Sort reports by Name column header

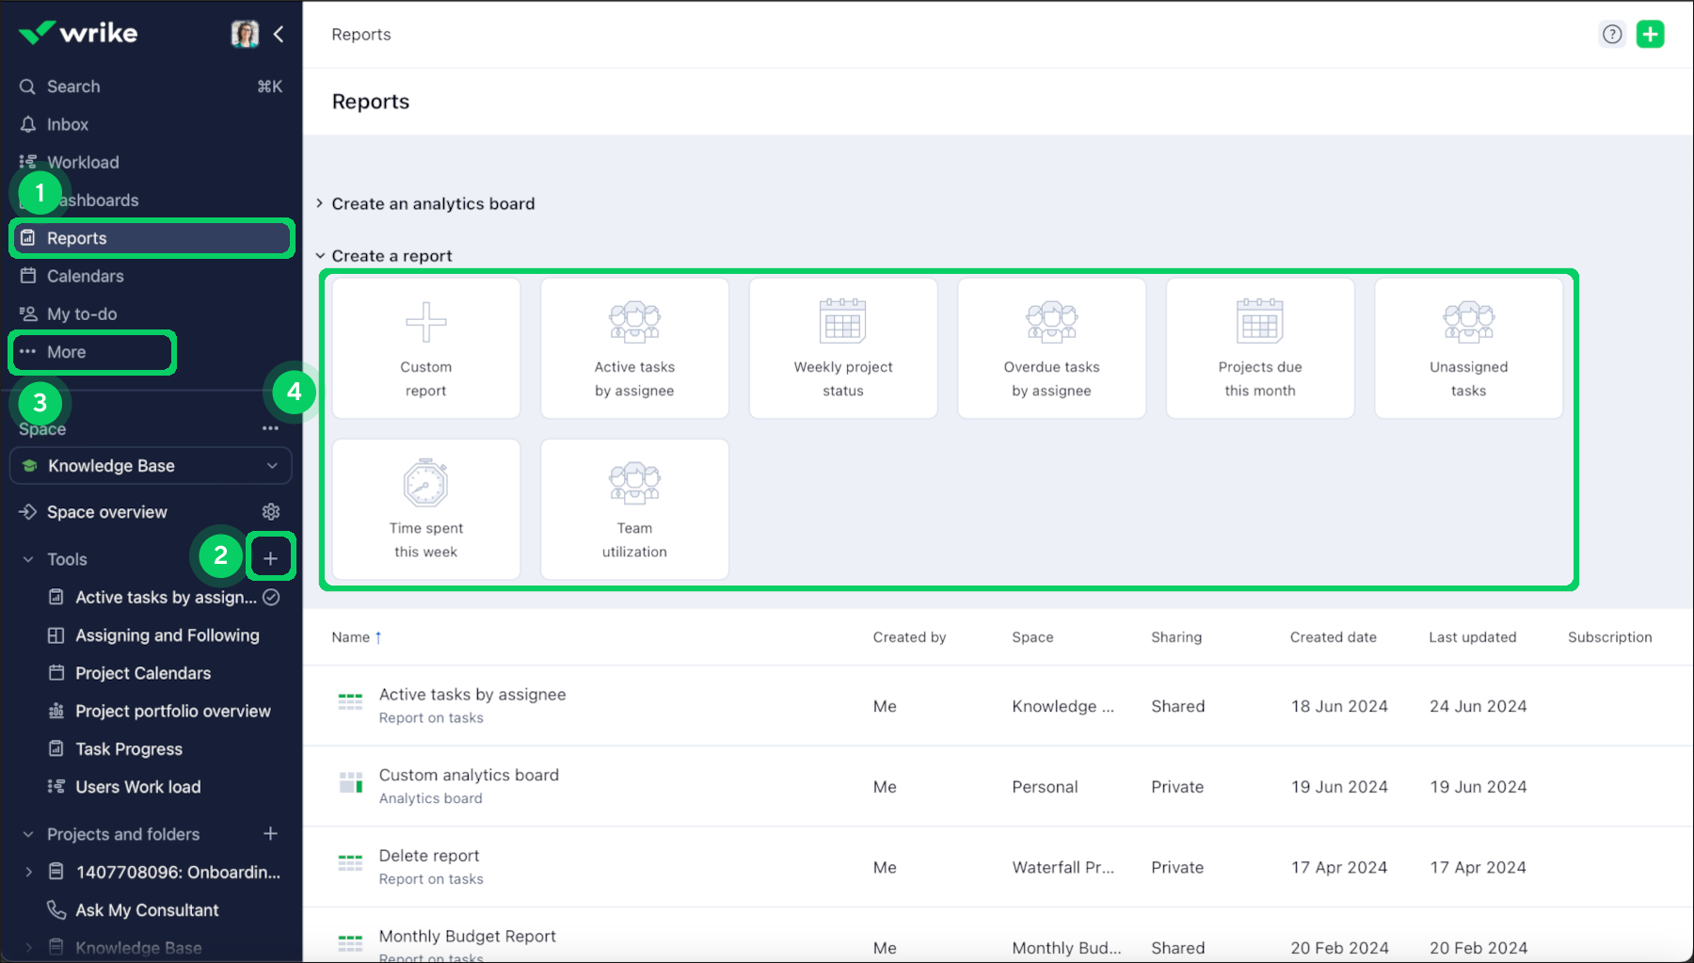pos(351,637)
